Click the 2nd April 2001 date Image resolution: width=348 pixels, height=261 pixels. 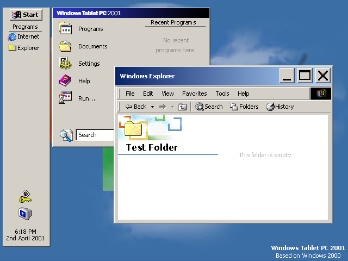(26, 238)
